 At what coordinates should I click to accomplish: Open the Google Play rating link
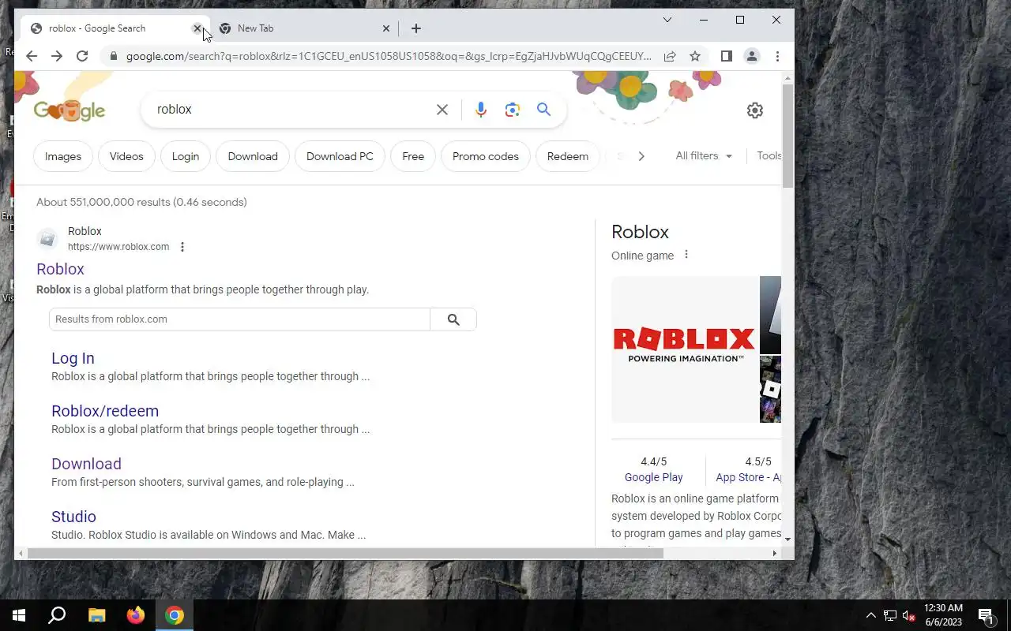point(653,477)
